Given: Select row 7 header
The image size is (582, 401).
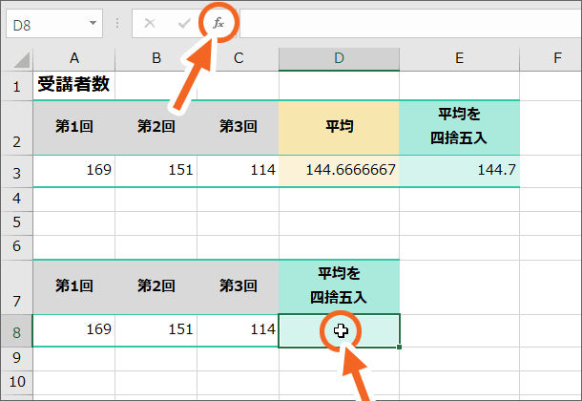Looking at the screenshot, I should point(16,287).
